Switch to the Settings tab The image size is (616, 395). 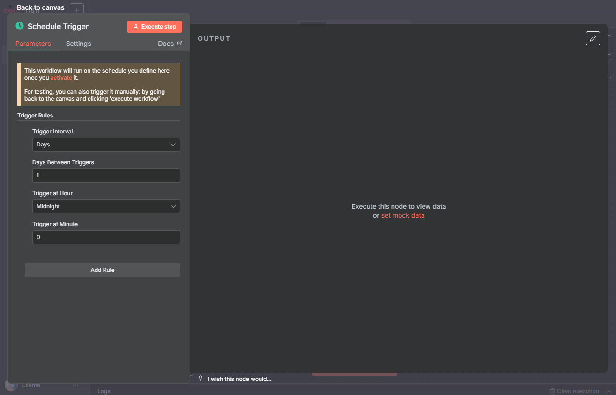coord(78,44)
